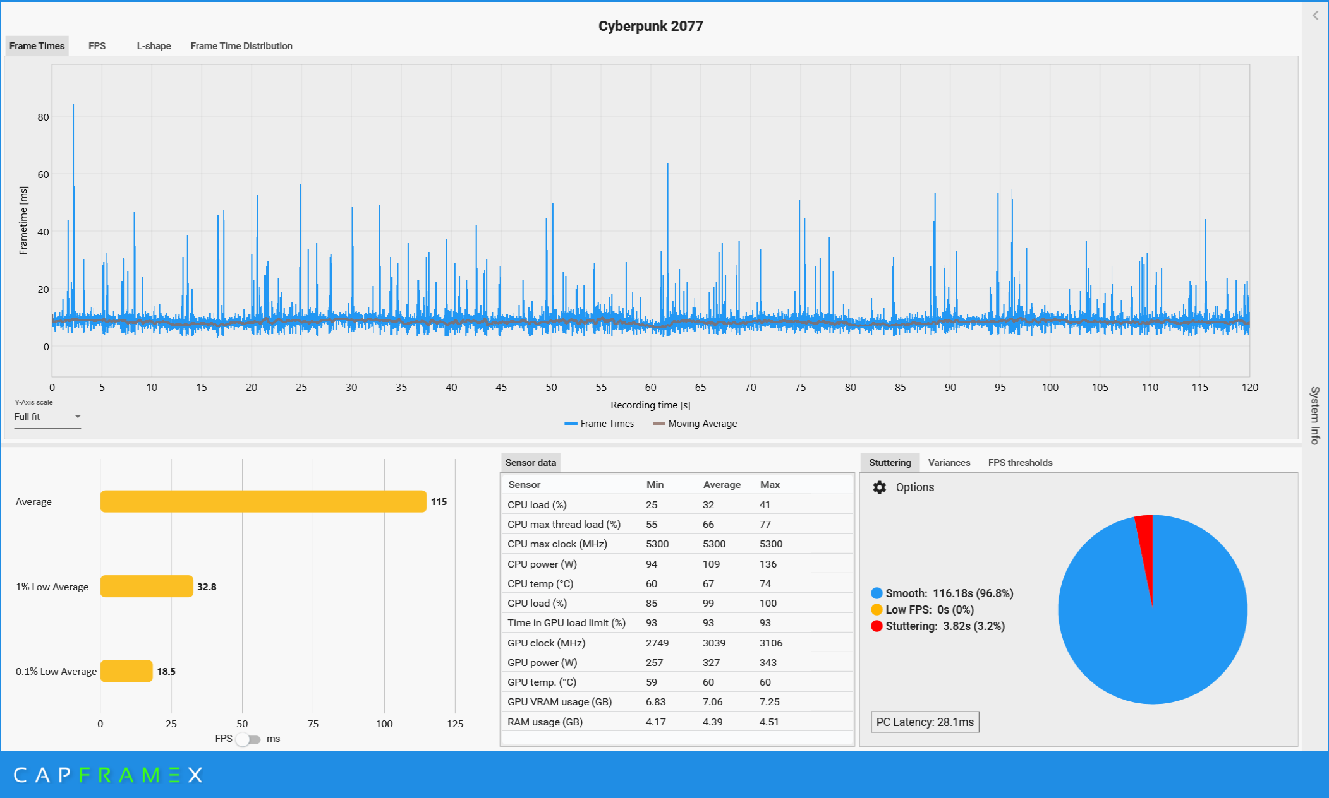Click the red Stuttering legend dot
The width and height of the screenshot is (1329, 798).
877,626
